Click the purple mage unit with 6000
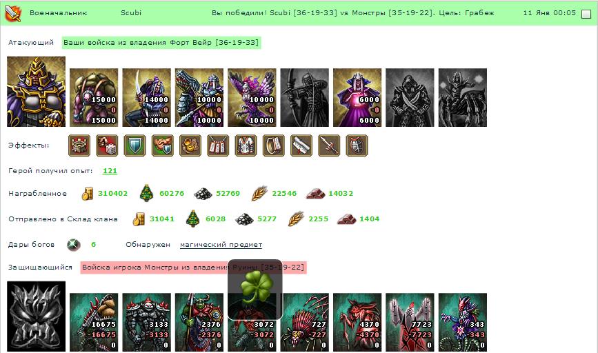The height and width of the screenshot is (353, 598). pyautogui.click(x=357, y=98)
